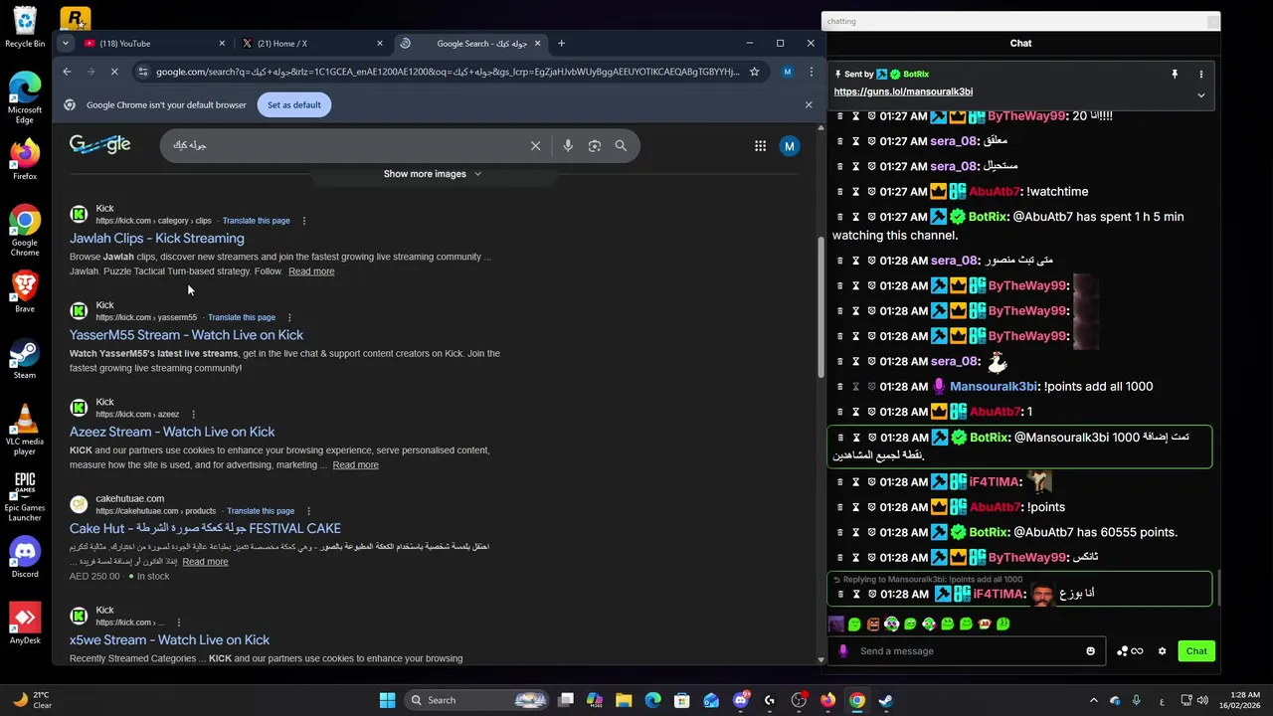Clear the Google search box
The width and height of the screenshot is (1273, 716).
(x=535, y=146)
